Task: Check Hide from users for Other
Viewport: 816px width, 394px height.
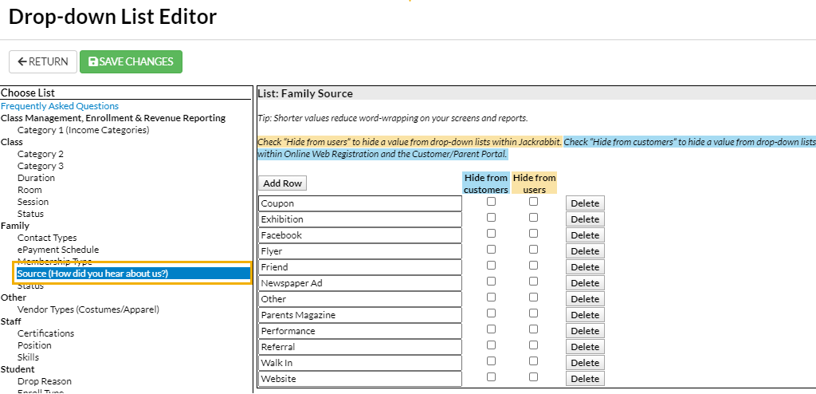Action: [x=533, y=297]
